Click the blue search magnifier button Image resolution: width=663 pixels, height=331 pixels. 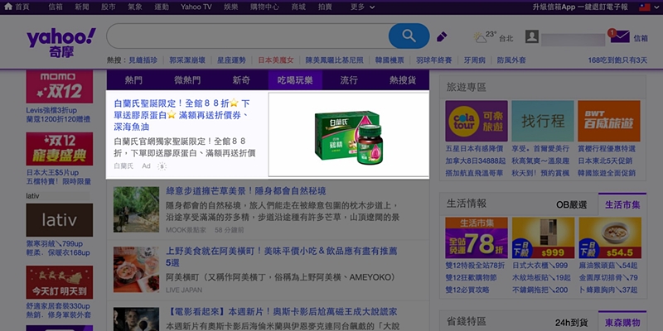[409, 36]
